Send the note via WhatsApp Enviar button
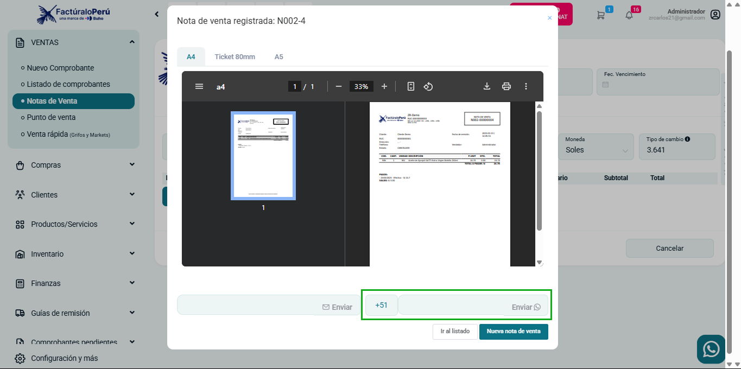Screen dimensions: 741x369 point(525,307)
